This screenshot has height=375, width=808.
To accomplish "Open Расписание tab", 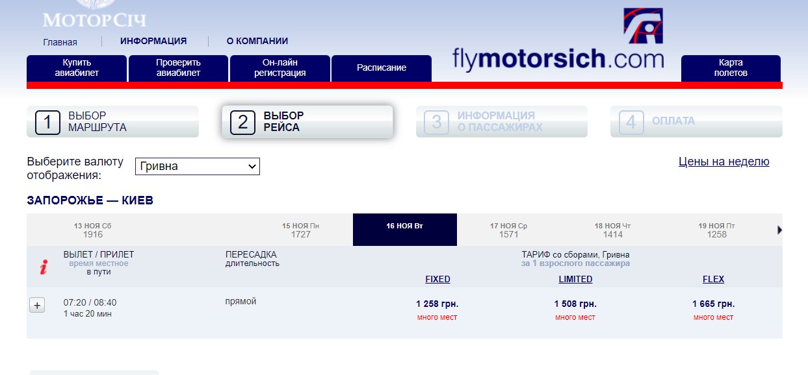I will click(382, 68).
